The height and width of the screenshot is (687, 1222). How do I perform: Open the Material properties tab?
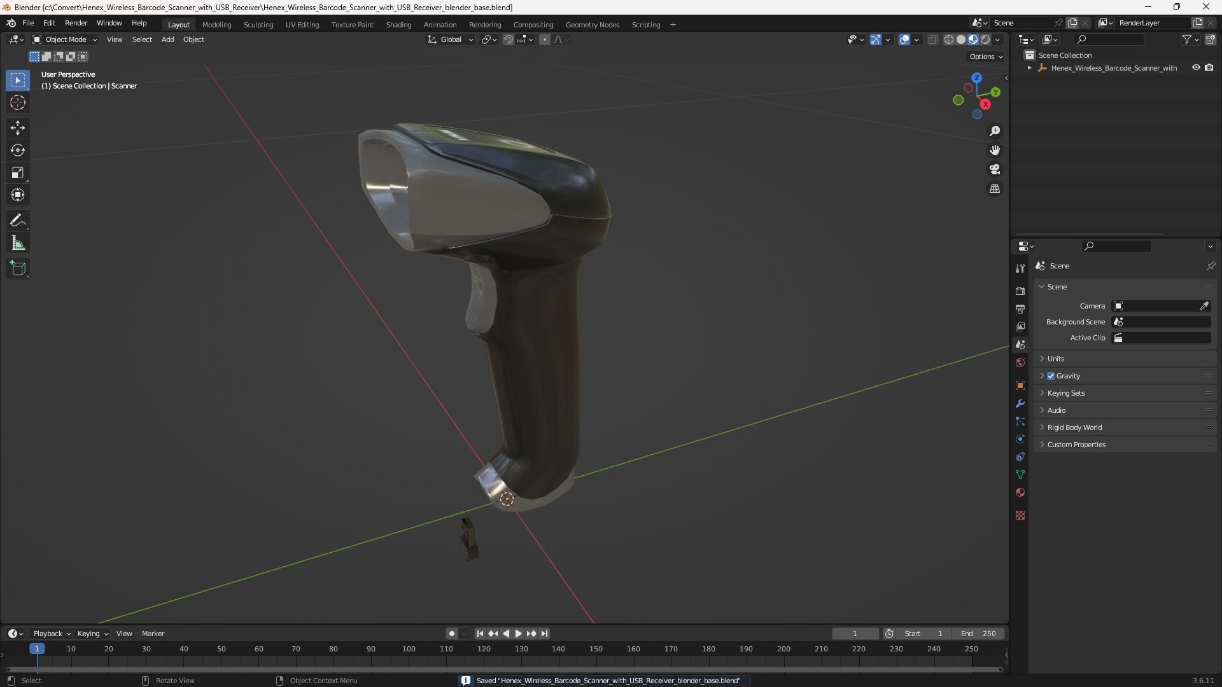1020,492
